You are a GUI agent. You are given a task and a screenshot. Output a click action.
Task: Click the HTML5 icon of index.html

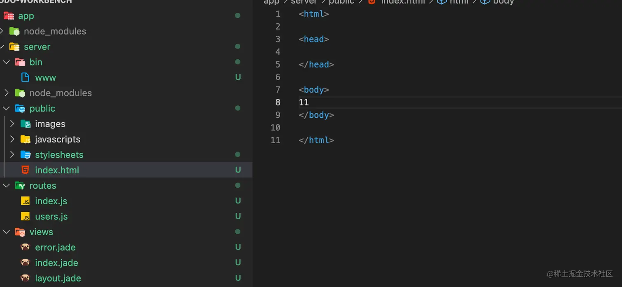point(26,170)
